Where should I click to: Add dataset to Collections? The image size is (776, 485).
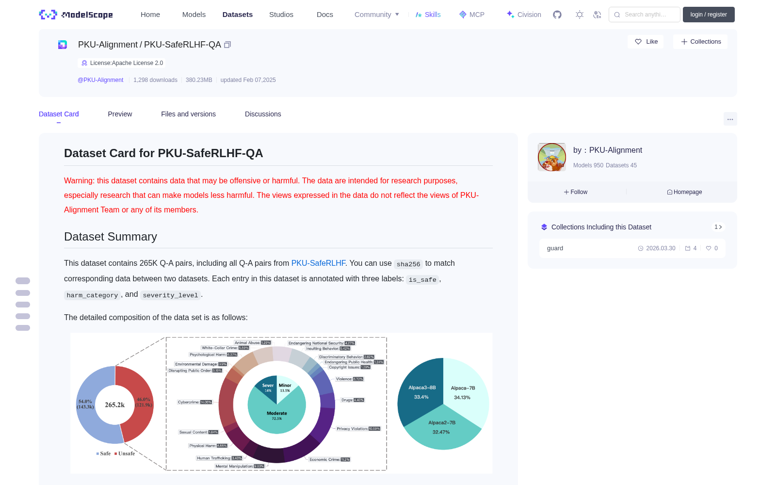click(700, 42)
